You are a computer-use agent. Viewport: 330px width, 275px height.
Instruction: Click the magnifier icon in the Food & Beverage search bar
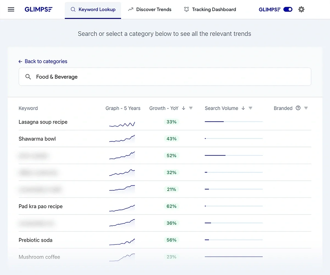point(28,77)
